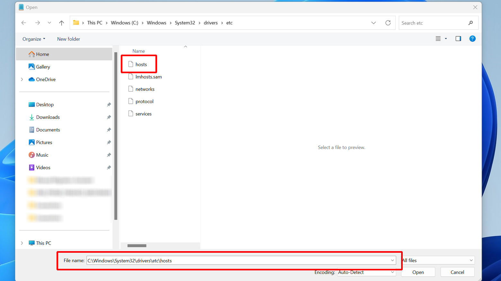Expand the This PC tree node
The height and width of the screenshot is (281, 501).
(22, 243)
